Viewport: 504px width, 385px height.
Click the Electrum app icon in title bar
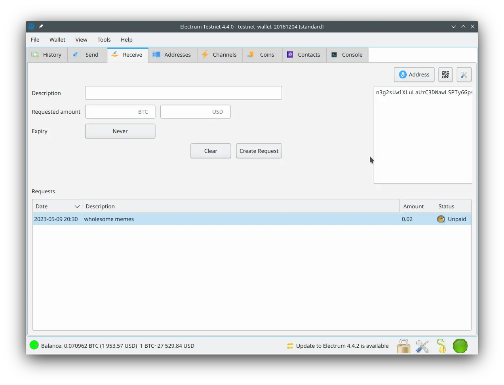32,27
